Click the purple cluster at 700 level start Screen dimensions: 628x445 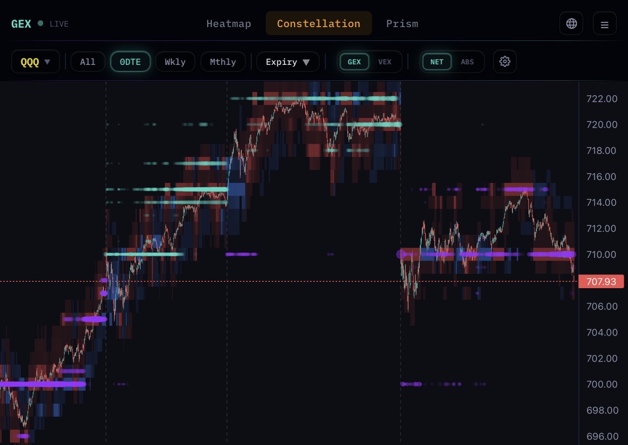pos(411,384)
